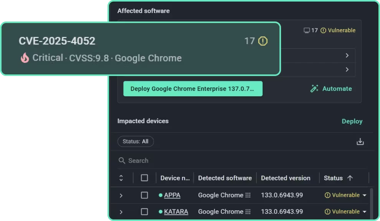380x221 pixels.
Task: Click the Automate magic wand icon
Action: pos(314,89)
